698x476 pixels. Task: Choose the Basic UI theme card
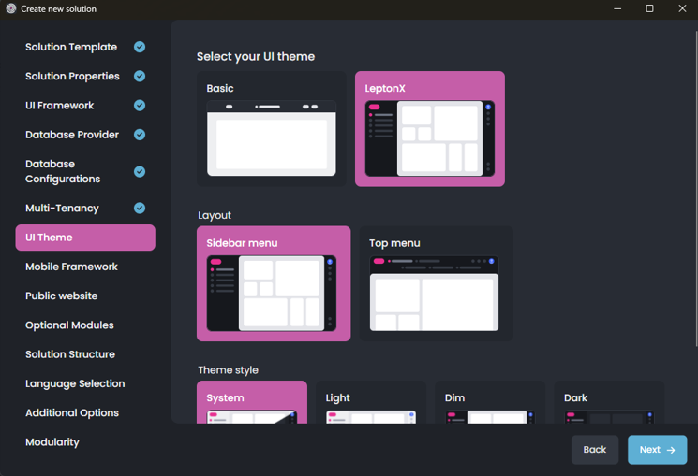coord(271,129)
